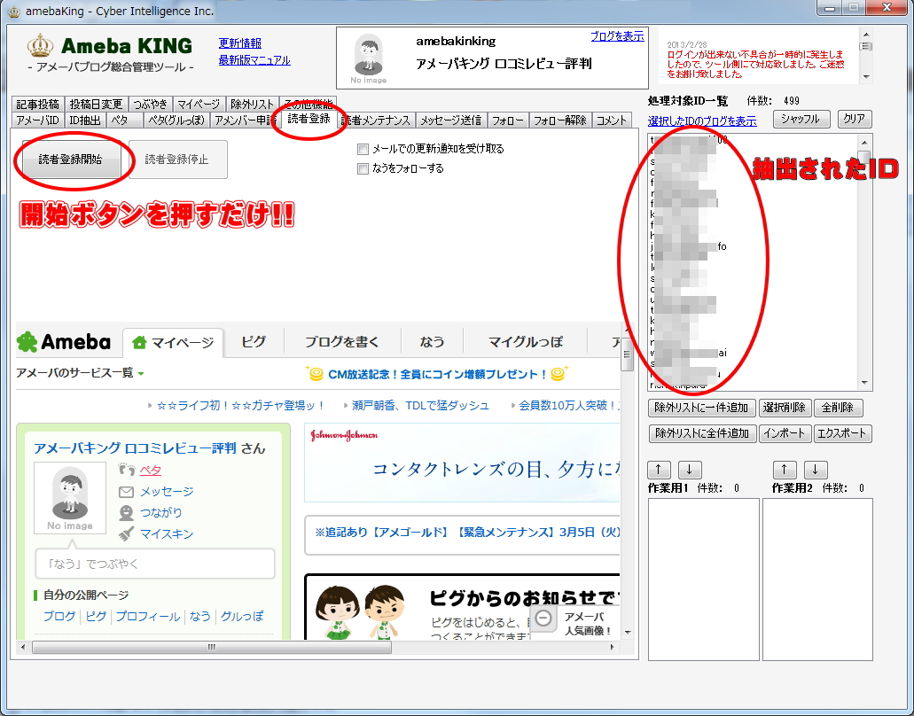The width and height of the screenshot is (914, 716).
Task: Click the メッセージ envelope icon
Action: 126,492
